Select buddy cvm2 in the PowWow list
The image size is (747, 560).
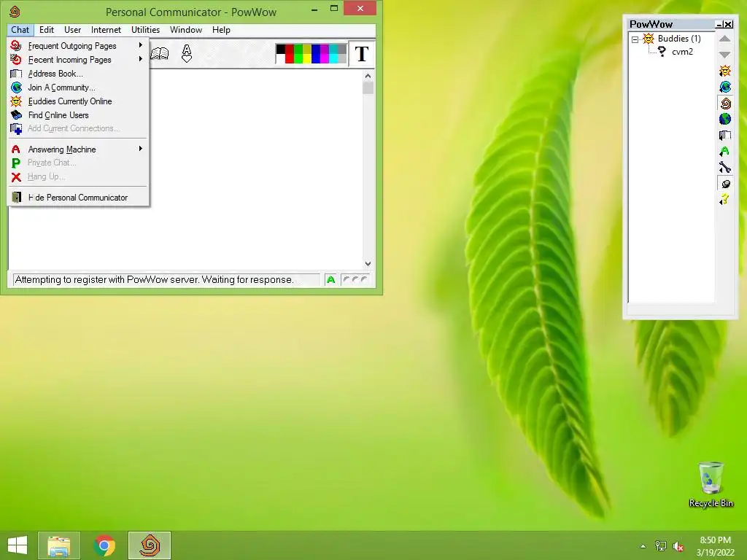click(x=682, y=52)
